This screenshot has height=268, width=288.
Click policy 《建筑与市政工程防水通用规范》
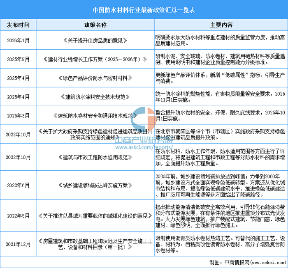coord(95,157)
